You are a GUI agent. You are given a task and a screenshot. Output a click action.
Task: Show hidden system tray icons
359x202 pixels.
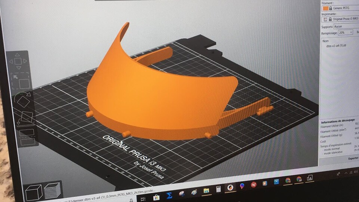(x=346, y=173)
